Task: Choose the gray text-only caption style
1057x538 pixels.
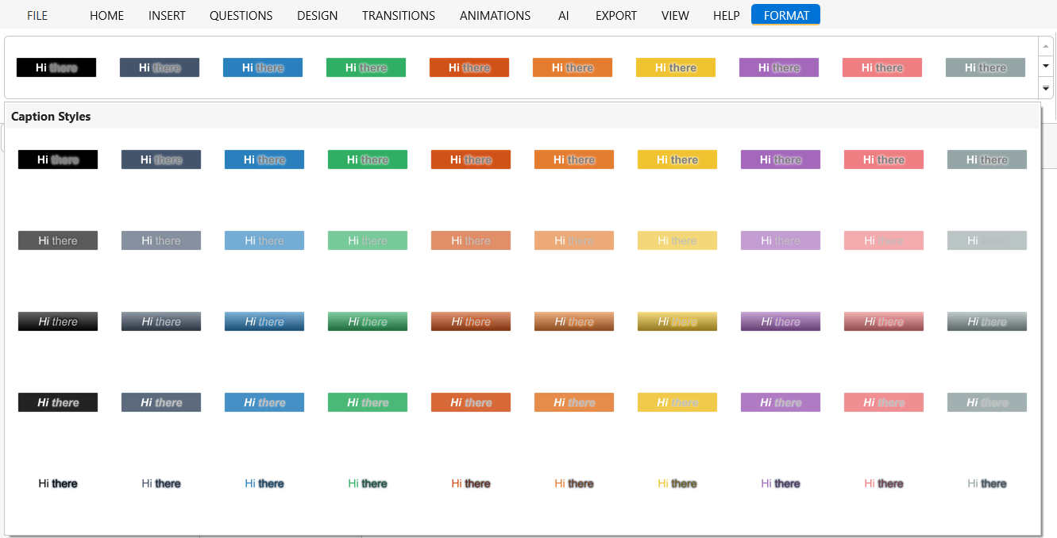Action: [x=986, y=483]
